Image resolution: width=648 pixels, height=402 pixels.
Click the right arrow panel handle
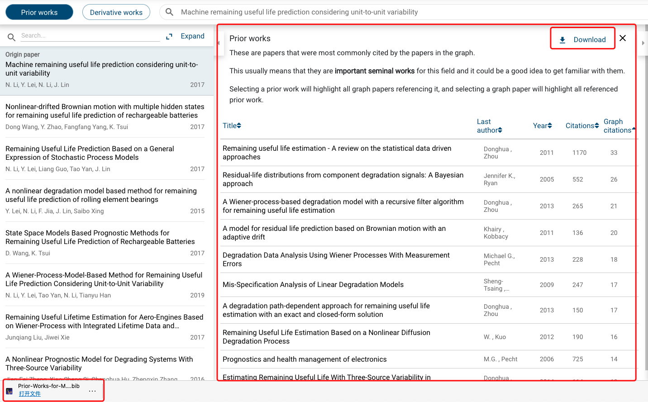coord(643,43)
